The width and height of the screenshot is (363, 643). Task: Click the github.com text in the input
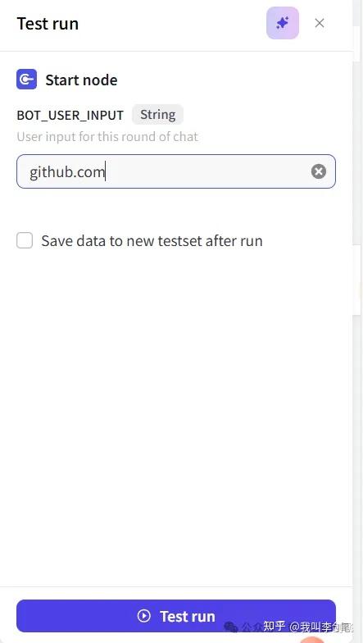[67, 172]
